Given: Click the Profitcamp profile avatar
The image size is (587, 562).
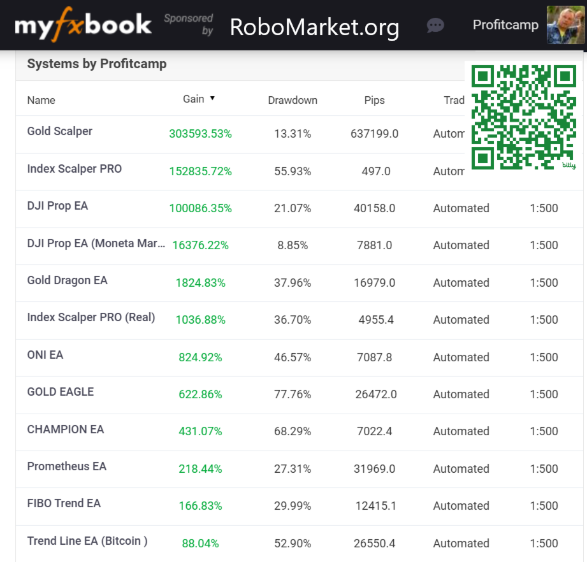Looking at the screenshot, I should pos(565,25).
